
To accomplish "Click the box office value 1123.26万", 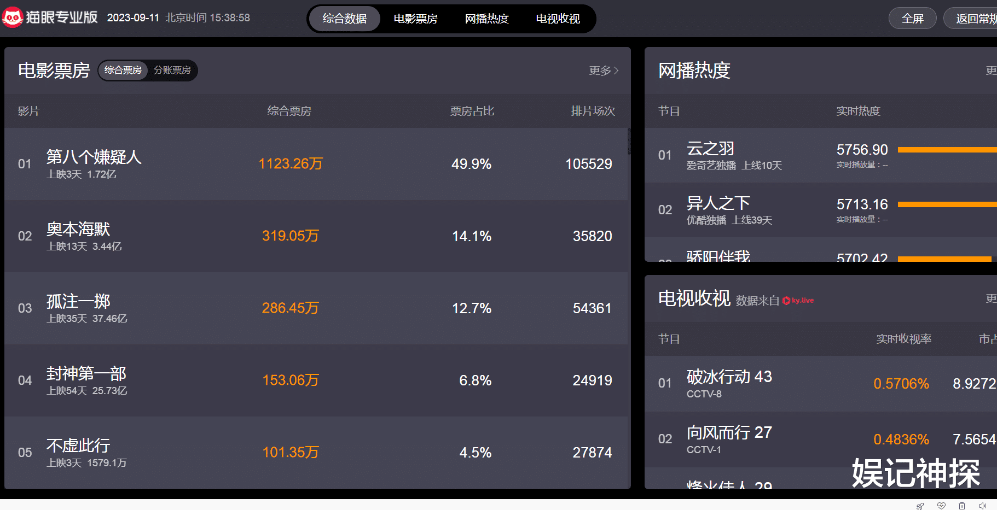I will [x=291, y=164].
